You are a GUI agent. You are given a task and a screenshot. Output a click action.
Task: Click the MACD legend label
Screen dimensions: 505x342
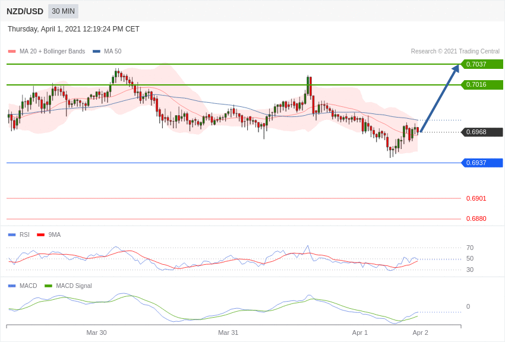(29, 286)
